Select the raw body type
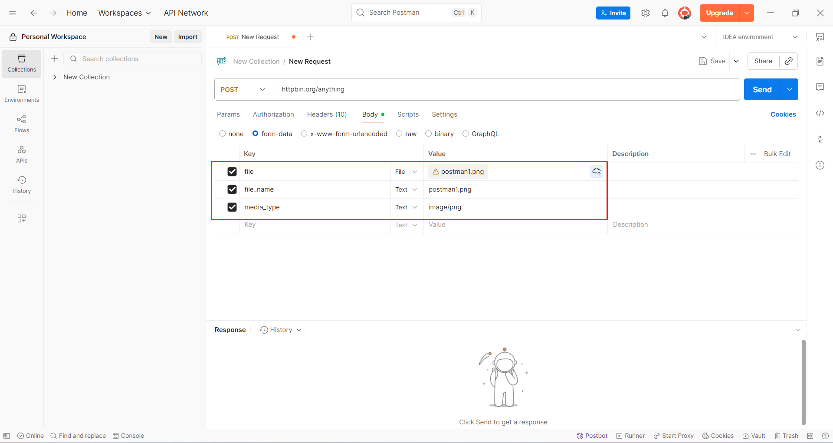Image resolution: width=833 pixels, height=443 pixels. (399, 134)
